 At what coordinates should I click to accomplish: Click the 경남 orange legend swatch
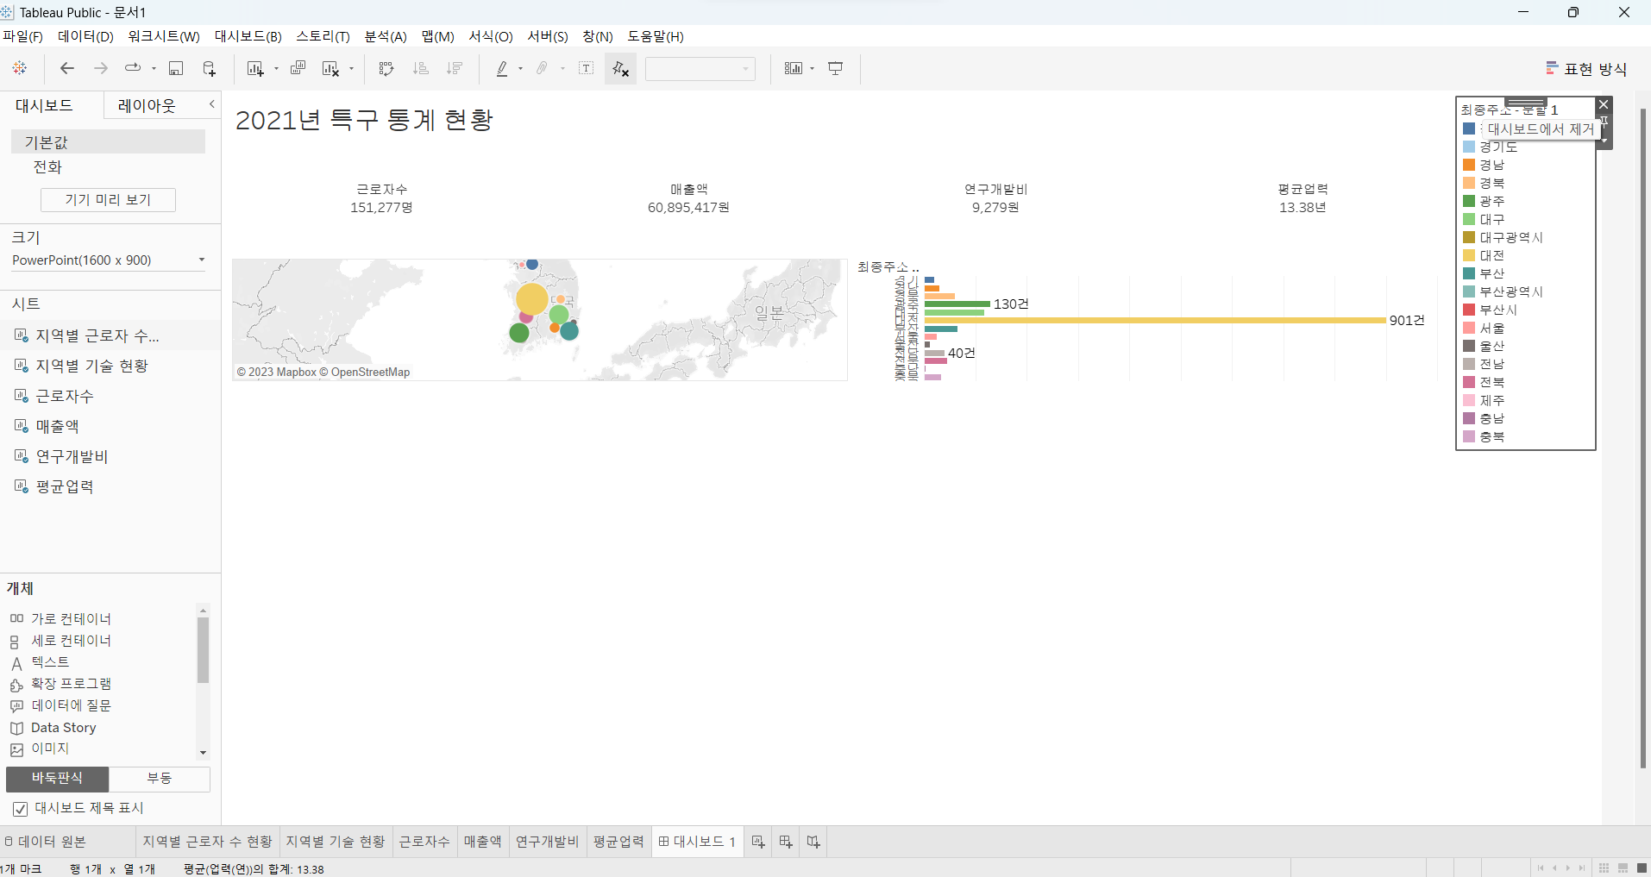click(1469, 165)
